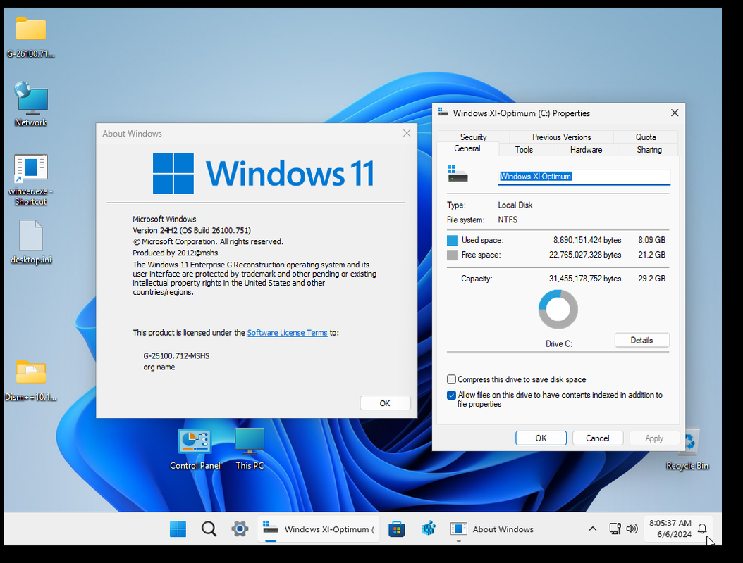Click the 'Drive C:' label
This screenshot has height=563, width=743.
click(559, 343)
